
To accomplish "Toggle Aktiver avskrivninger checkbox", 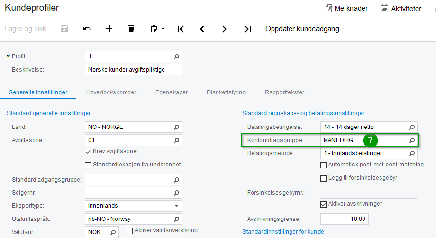I will pyautogui.click(x=324, y=204).
